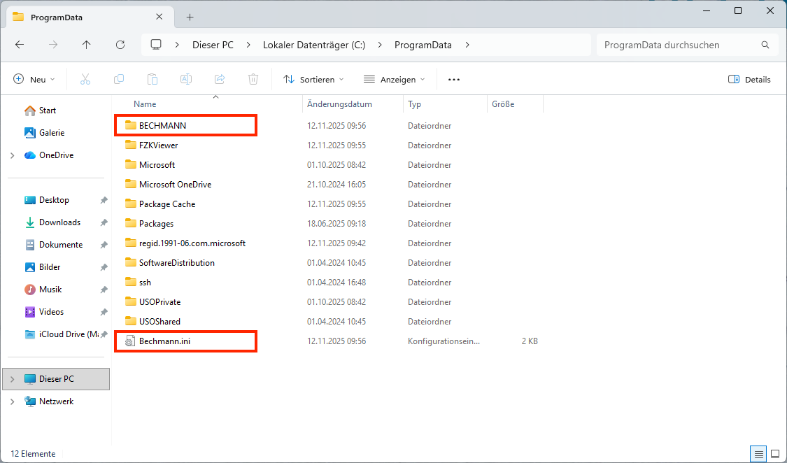Select the Bechmann.ini file
Image resolution: width=787 pixels, height=463 pixels.
164,341
